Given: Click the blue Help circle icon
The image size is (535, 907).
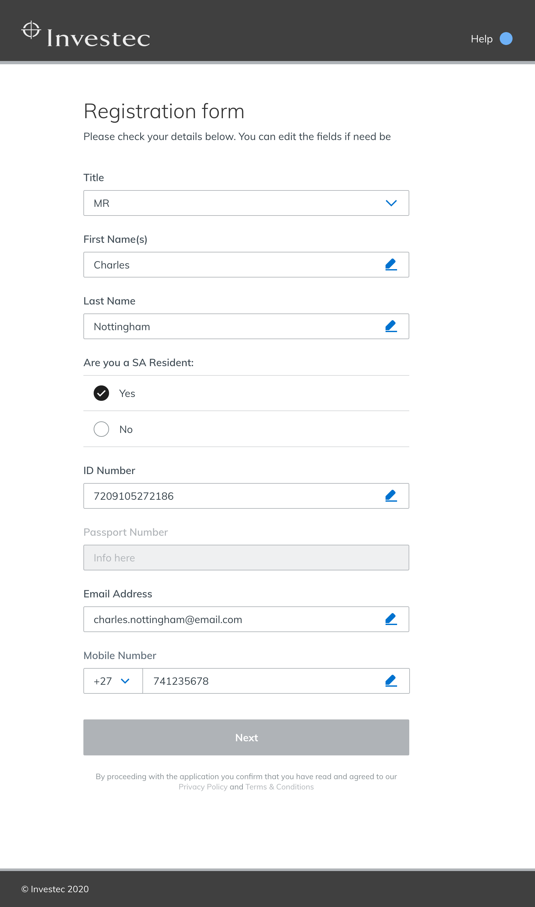Looking at the screenshot, I should coord(506,39).
